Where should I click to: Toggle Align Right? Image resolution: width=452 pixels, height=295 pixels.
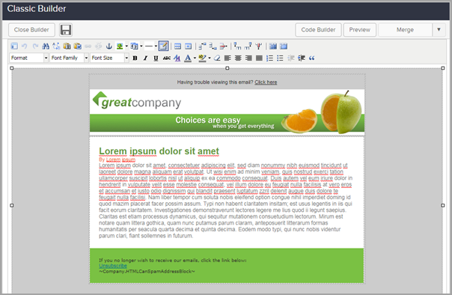pyautogui.click(x=248, y=58)
